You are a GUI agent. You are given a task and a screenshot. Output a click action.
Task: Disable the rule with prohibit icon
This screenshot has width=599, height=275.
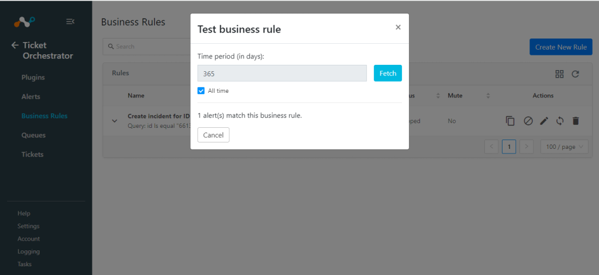click(x=528, y=121)
